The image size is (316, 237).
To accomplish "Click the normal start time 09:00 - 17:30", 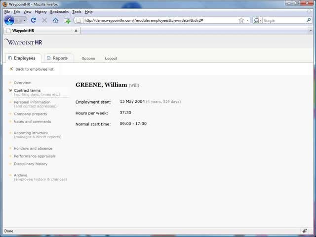I will coord(133,123).
